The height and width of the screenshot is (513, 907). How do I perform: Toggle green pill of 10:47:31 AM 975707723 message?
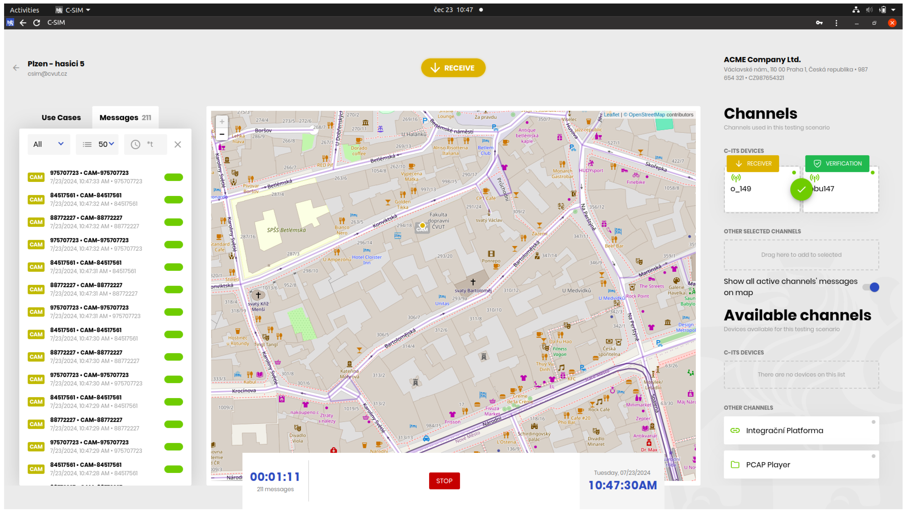(174, 312)
